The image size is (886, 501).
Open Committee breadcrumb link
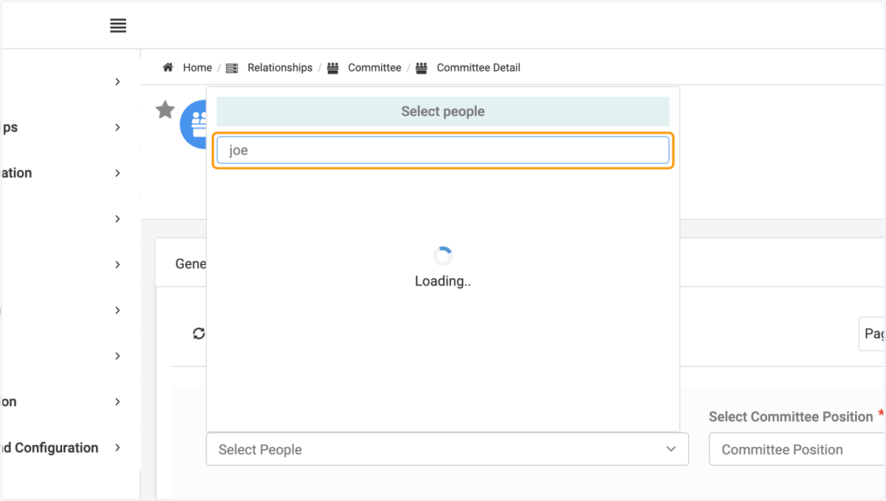coord(374,67)
